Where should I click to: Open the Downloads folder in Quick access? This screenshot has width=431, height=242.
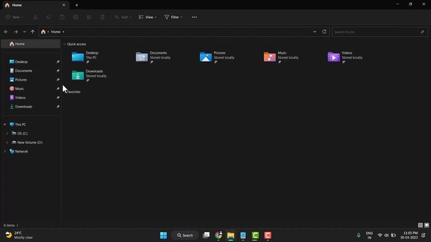90,75
